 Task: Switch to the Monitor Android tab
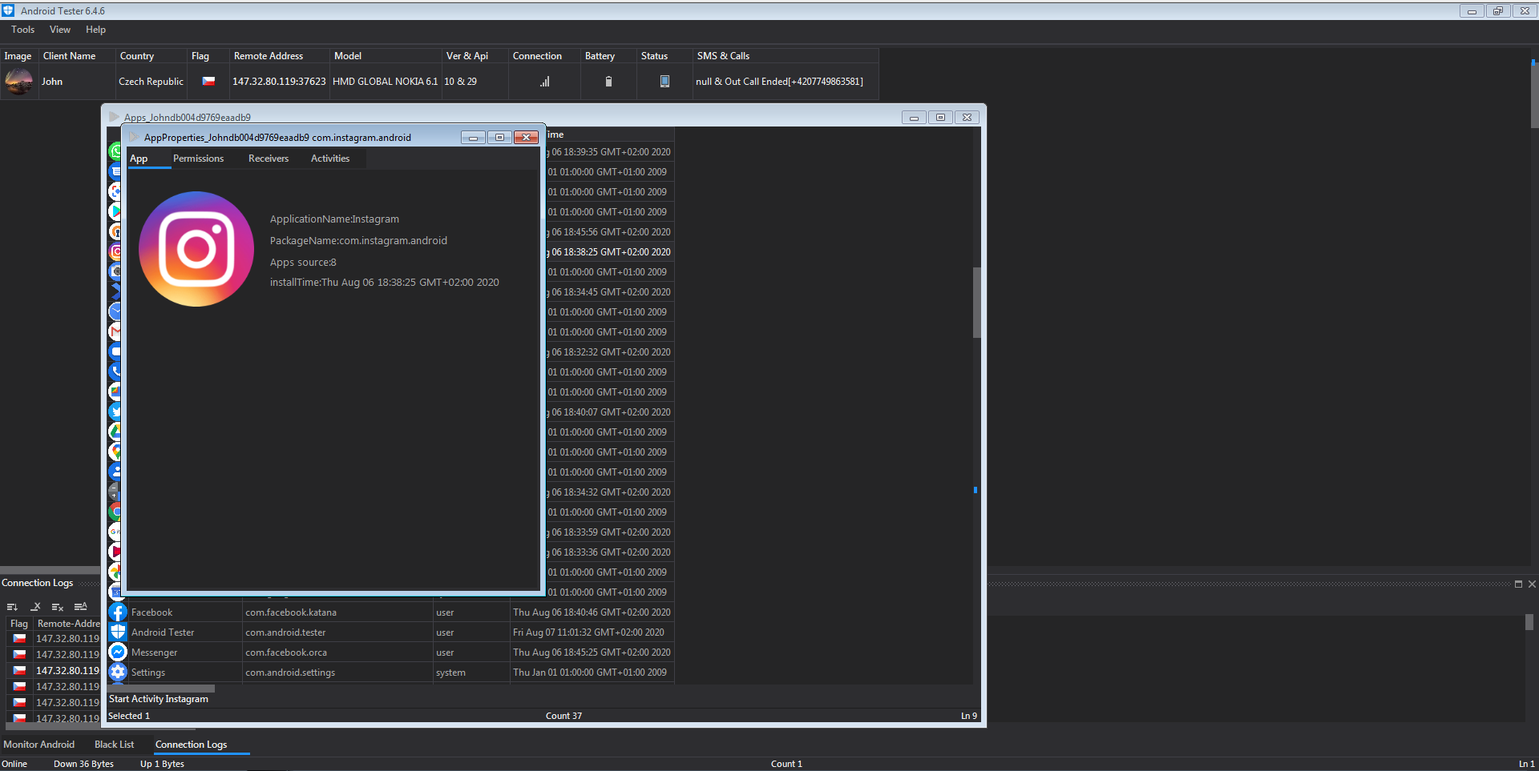[x=39, y=745]
